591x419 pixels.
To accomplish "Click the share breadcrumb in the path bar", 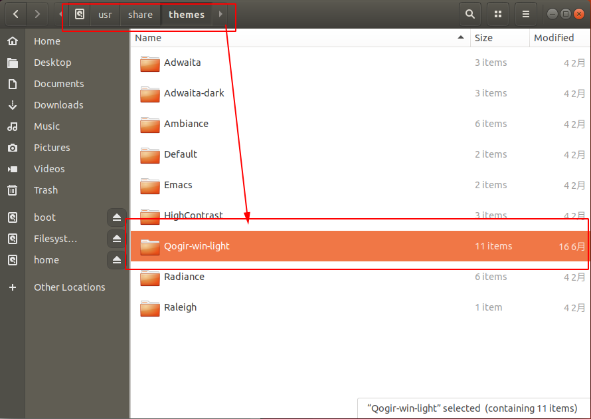I will [139, 14].
